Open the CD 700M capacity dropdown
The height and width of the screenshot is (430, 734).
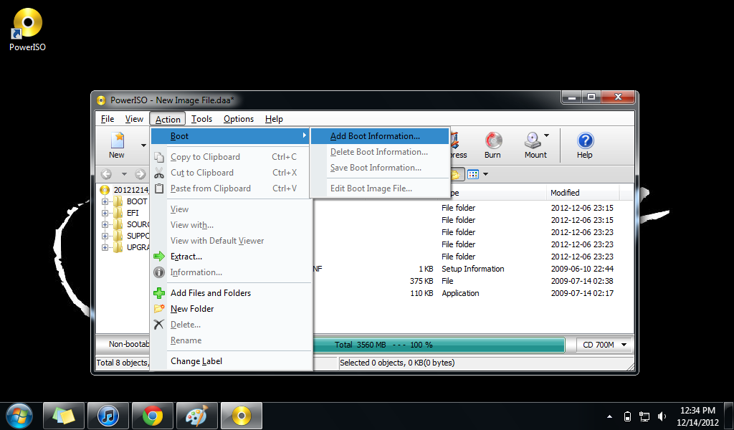tap(603, 345)
